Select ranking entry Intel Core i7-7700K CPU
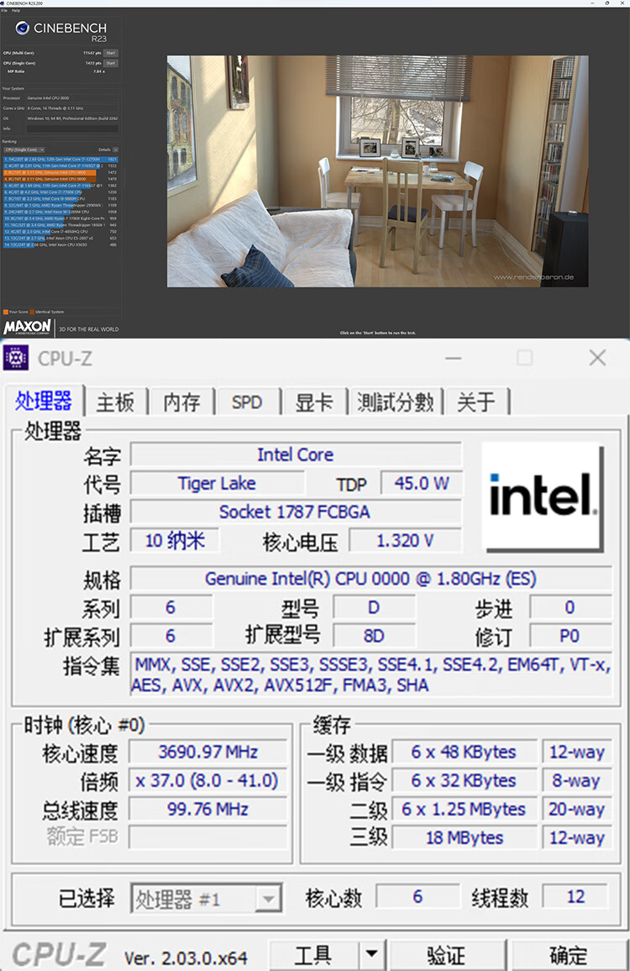This screenshot has height=971, width=630. pos(60,192)
